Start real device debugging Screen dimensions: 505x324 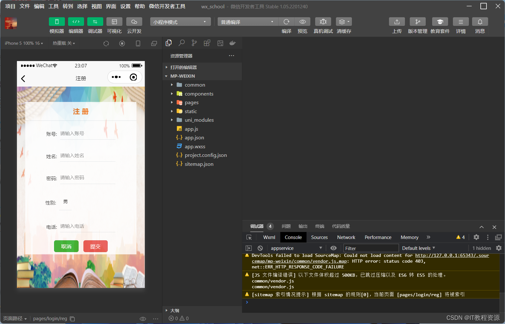323,22
